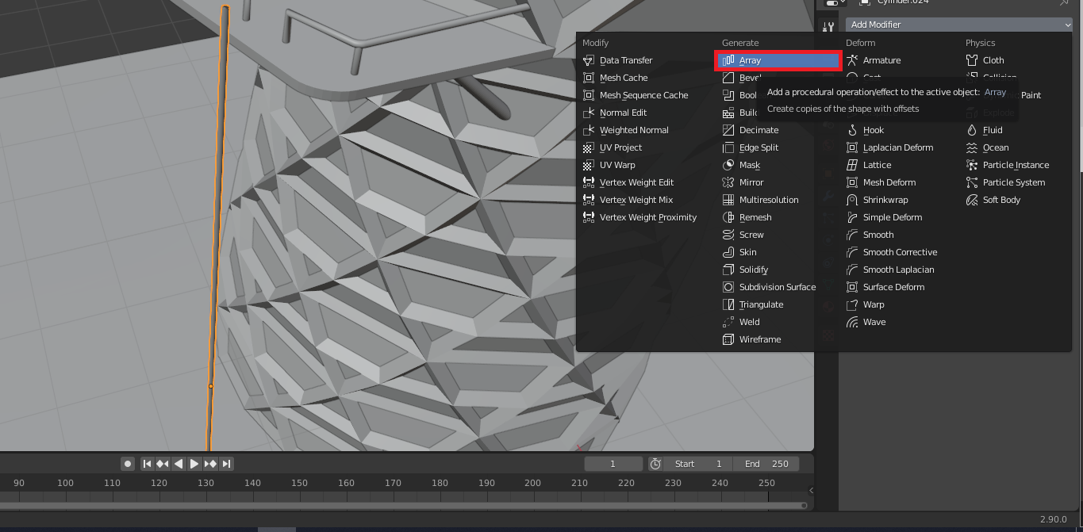Image resolution: width=1083 pixels, height=532 pixels.
Task: Click the Decimate modifier icon
Action: (728, 130)
